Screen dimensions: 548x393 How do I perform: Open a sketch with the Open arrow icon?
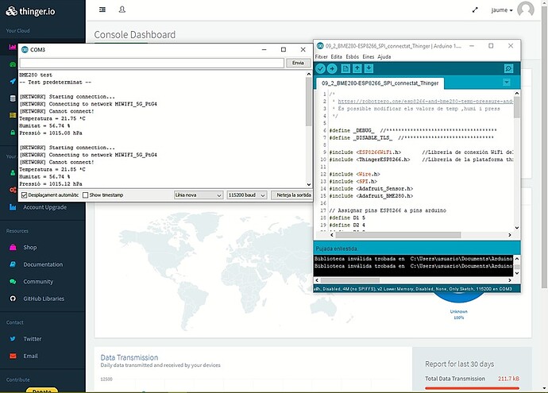click(x=357, y=69)
